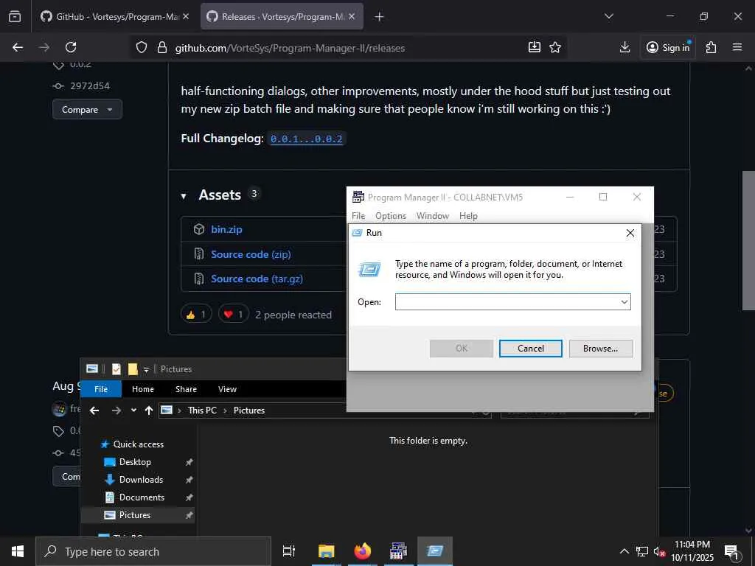Expand the Run Open combo dropdown arrow

click(624, 301)
